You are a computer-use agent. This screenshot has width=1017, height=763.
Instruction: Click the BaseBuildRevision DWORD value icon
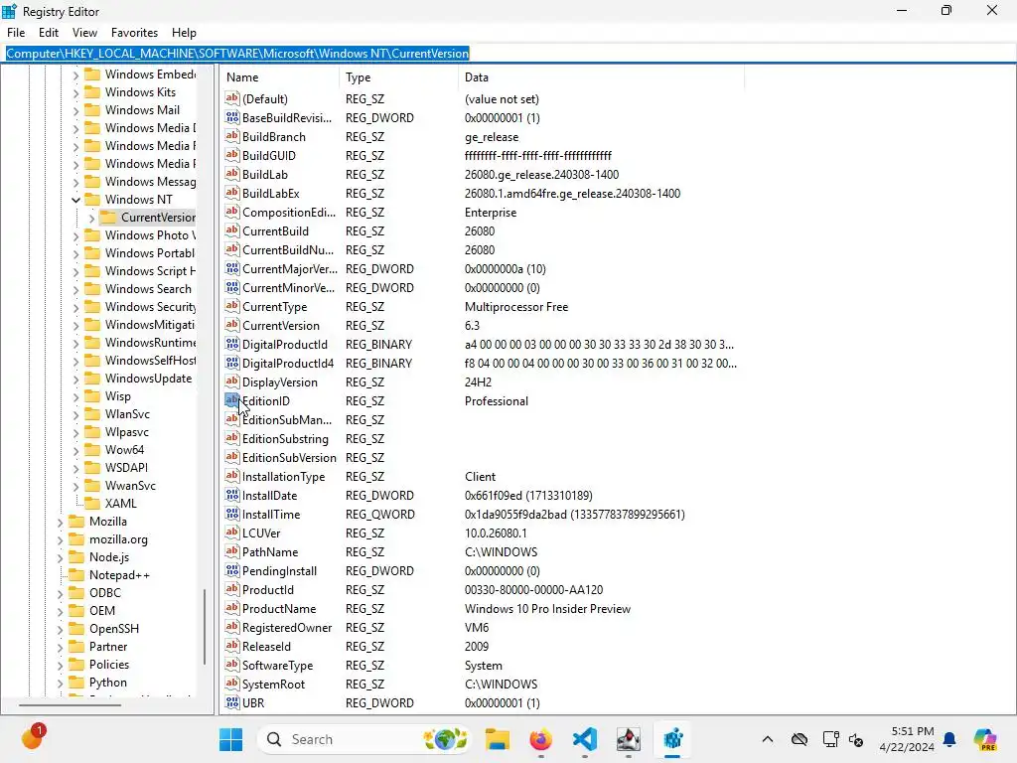[231, 117]
